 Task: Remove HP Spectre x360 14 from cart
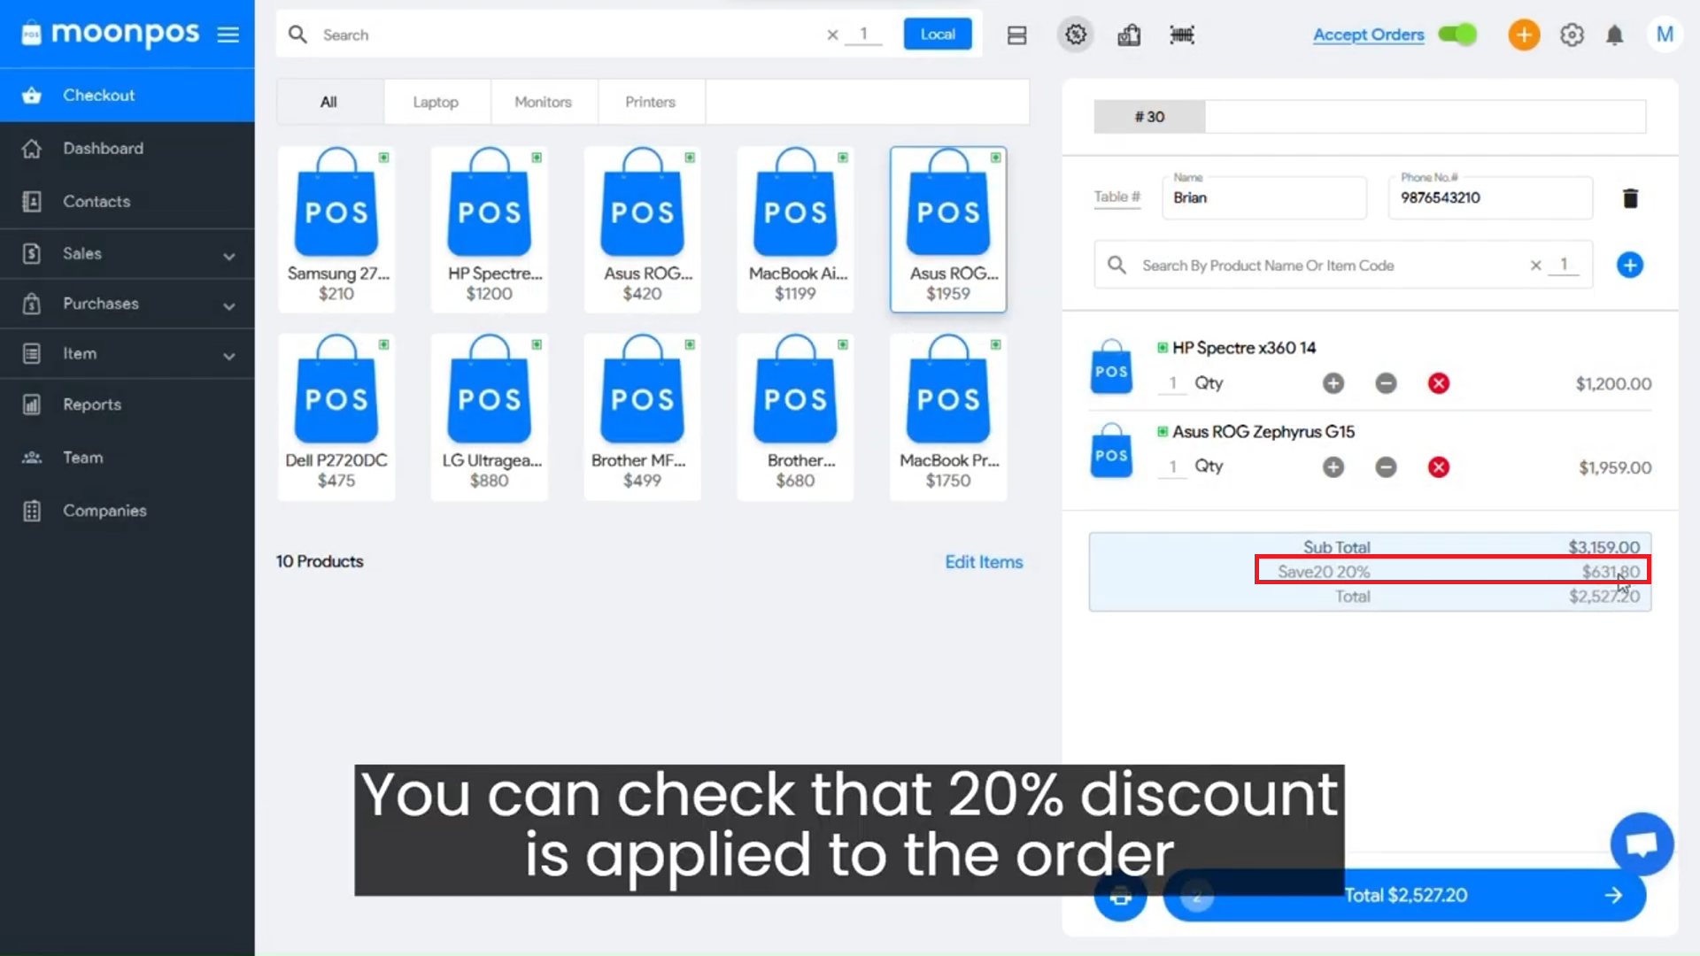click(x=1439, y=383)
